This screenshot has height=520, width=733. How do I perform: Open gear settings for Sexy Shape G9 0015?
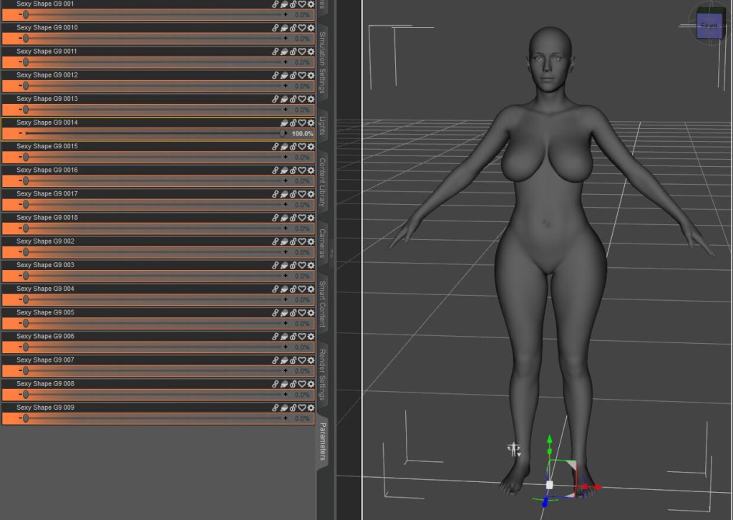click(311, 147)
